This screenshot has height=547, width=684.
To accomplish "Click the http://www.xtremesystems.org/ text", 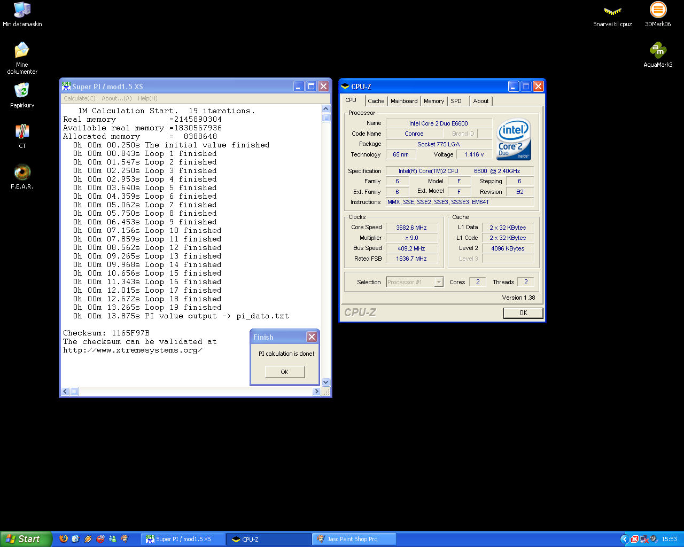I will click(x=133, y=350).
